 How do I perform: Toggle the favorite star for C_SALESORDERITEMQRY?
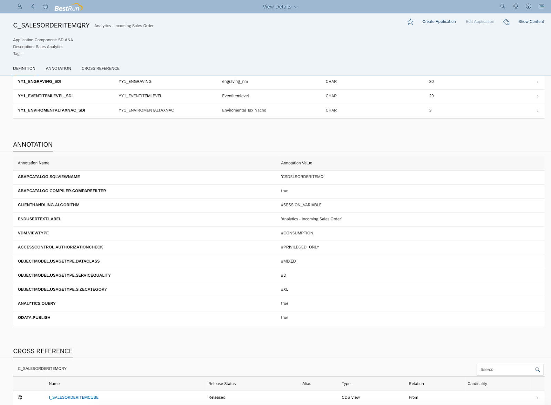coord(410,21)
